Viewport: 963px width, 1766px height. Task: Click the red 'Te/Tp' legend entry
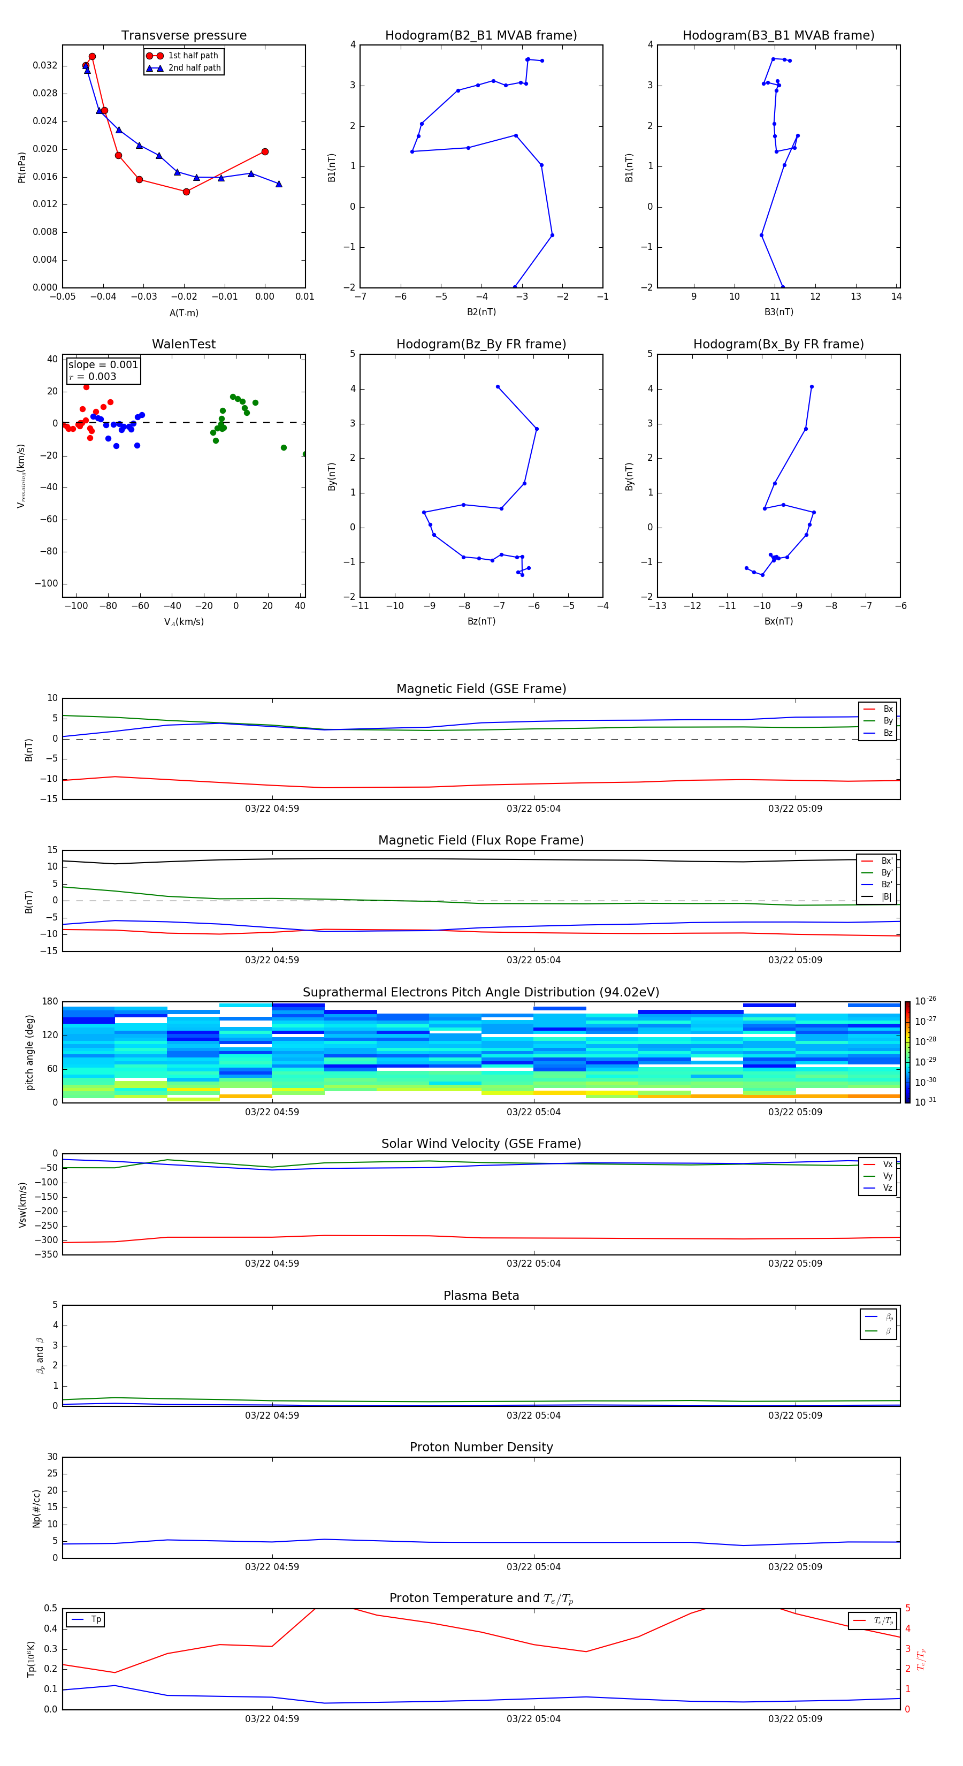tap(873, 1620)
